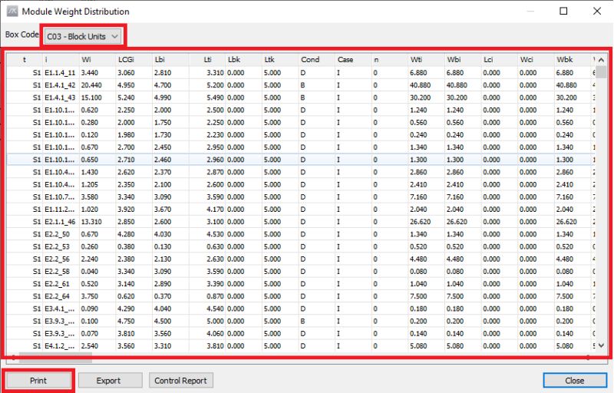Click the Wi value 20.440

coord(91,85)
